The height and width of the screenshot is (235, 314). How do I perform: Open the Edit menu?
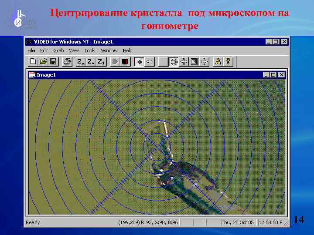[x=44, y=50]
